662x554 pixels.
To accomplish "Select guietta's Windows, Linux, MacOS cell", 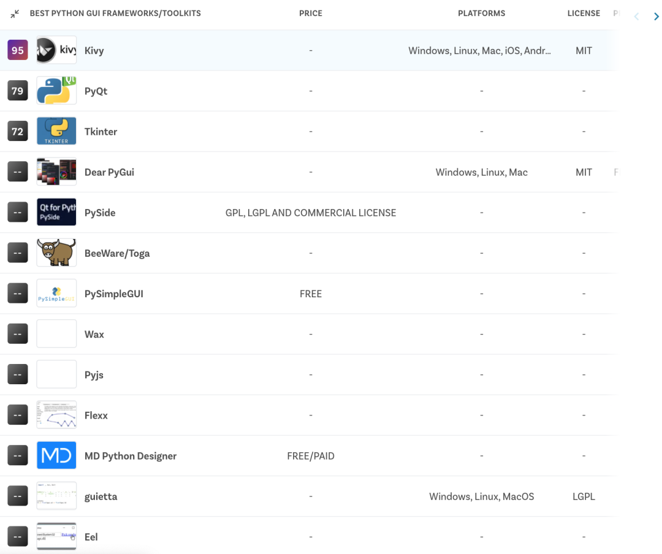I will pyautogui.click(x=482, y=496).
